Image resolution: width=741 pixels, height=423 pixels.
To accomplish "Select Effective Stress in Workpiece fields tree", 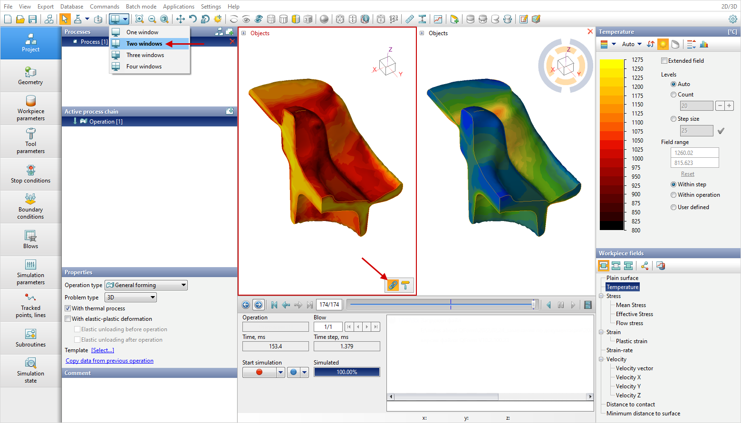I will (634, 314).
